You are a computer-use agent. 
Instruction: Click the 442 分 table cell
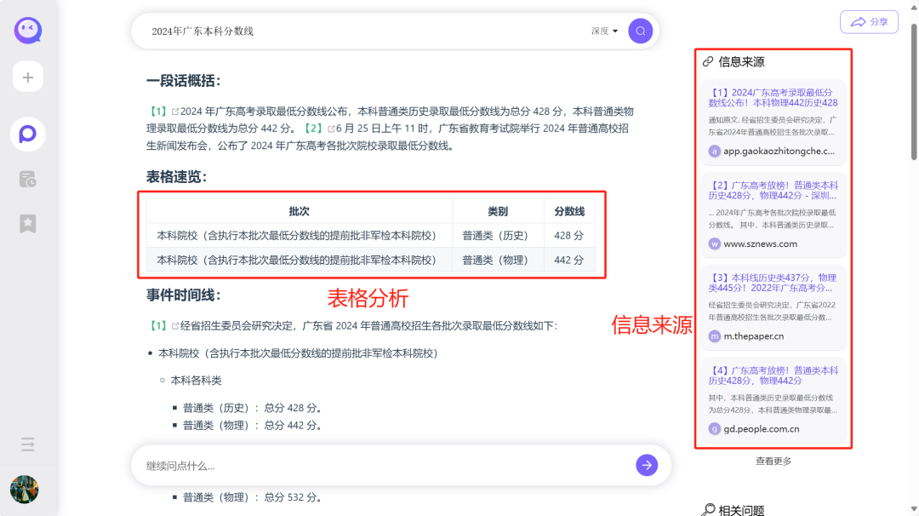[569, 260]
